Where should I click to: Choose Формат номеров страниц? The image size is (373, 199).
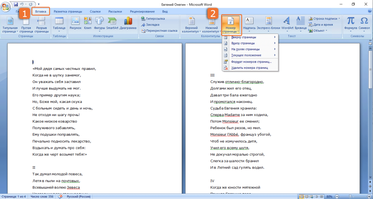tap(250, 62)
